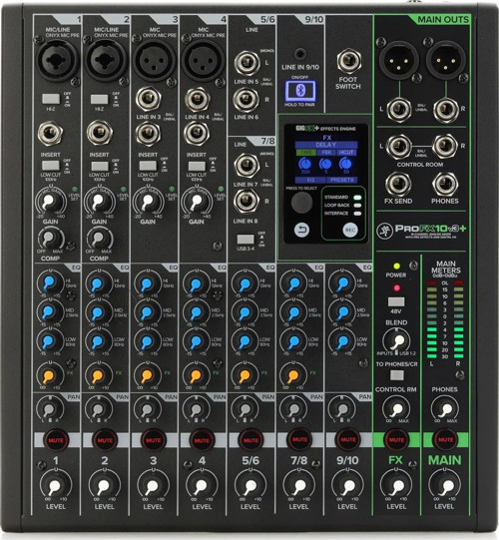Select the TIME tab on the FX screen

pyautogui.click(x=305, y=153)
